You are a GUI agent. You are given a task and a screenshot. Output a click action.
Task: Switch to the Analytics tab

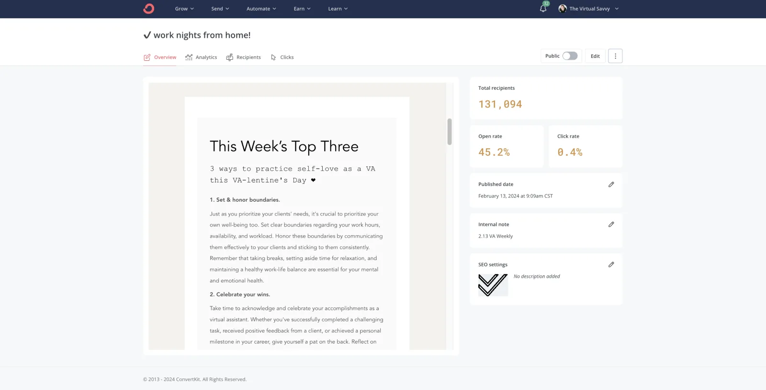click(201, 57)
